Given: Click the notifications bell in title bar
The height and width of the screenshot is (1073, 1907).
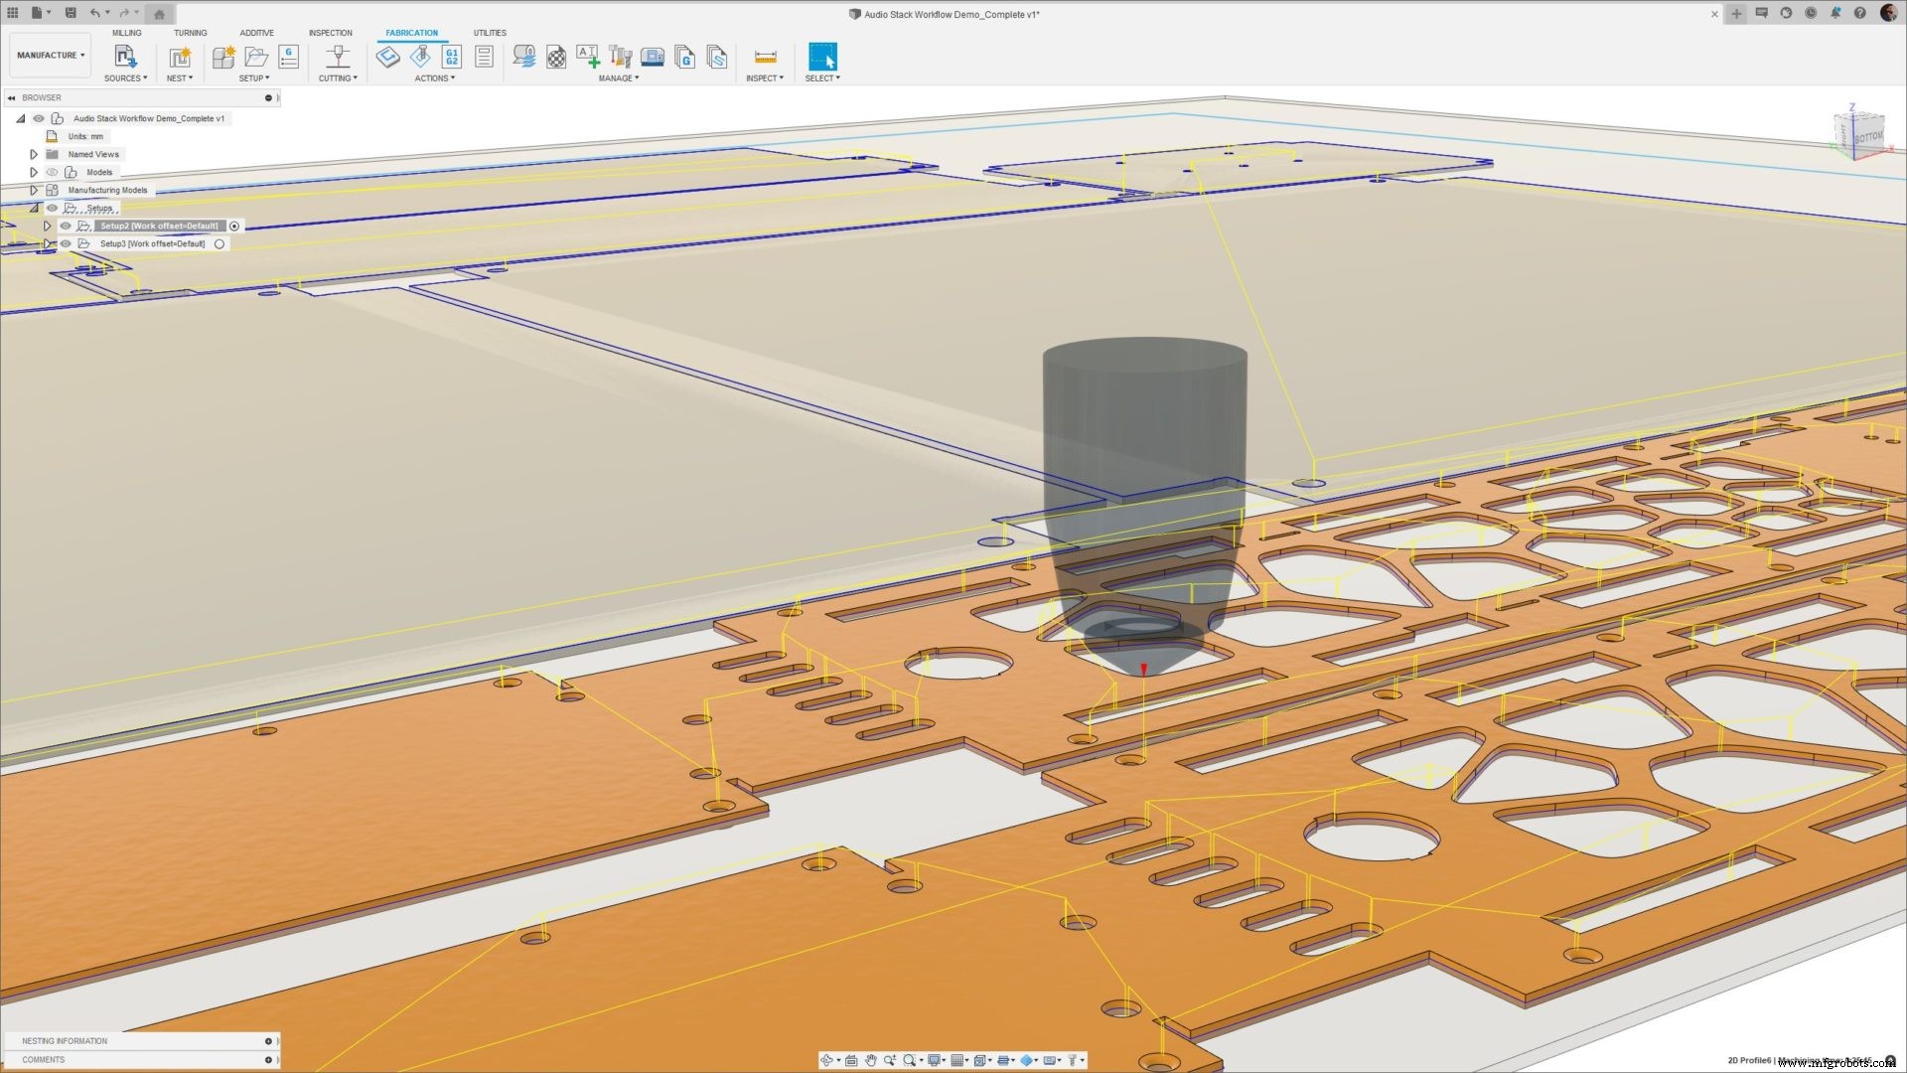Looking at the screenshot, I should 1835,12.
